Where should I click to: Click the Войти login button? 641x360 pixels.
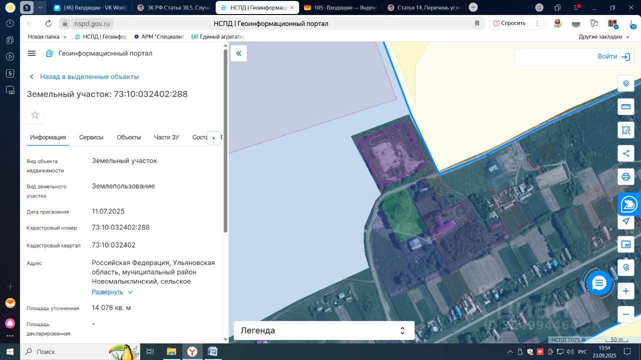(613, 56)
